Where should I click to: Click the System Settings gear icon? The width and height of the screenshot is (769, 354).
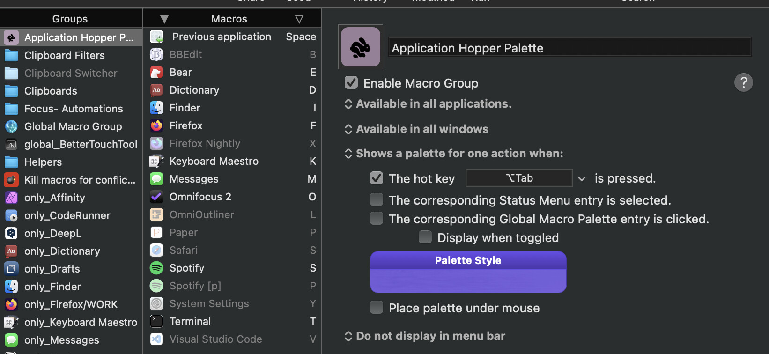pyautogui.click(x=156, y=303)
